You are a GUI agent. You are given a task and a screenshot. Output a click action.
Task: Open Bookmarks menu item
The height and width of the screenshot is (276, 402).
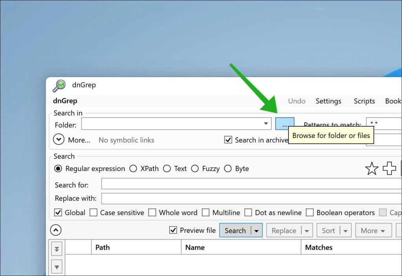click(393, 101)
